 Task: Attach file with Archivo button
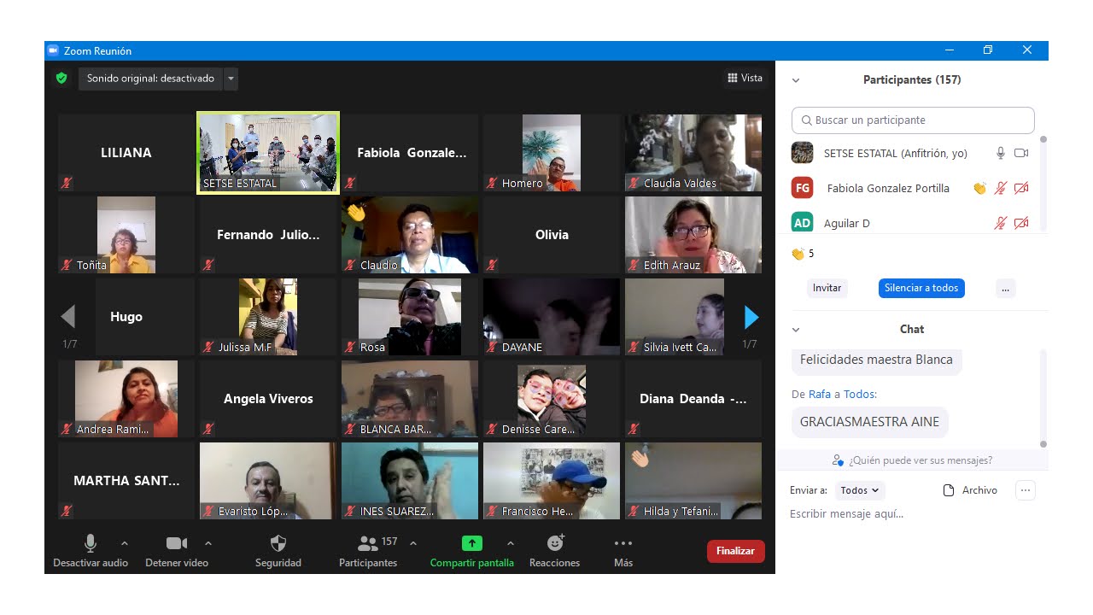pos(969,490)
